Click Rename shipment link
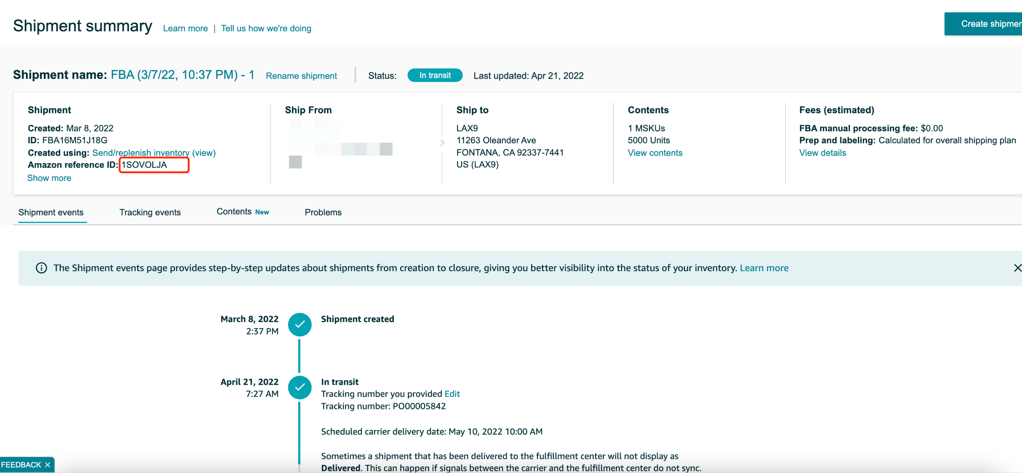 [301, 76]
